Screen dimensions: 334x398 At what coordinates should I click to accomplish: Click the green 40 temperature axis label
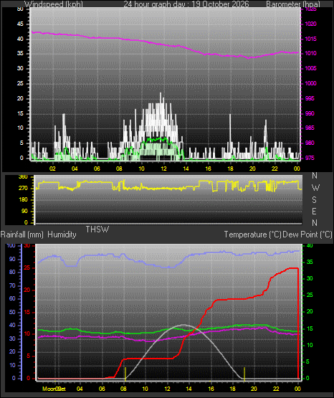coord(310,246)
